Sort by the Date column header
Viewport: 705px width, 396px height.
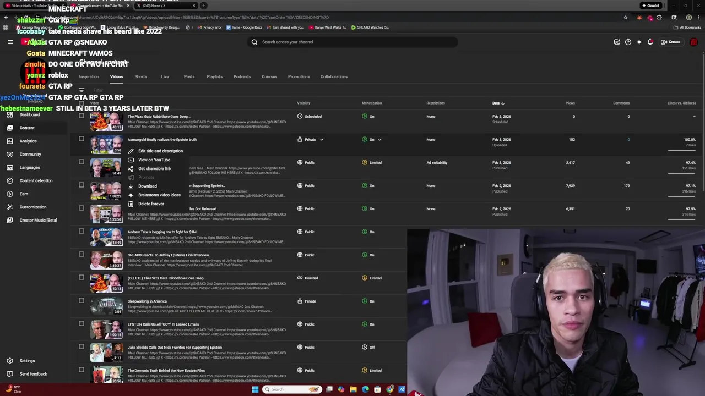(498, 103)
